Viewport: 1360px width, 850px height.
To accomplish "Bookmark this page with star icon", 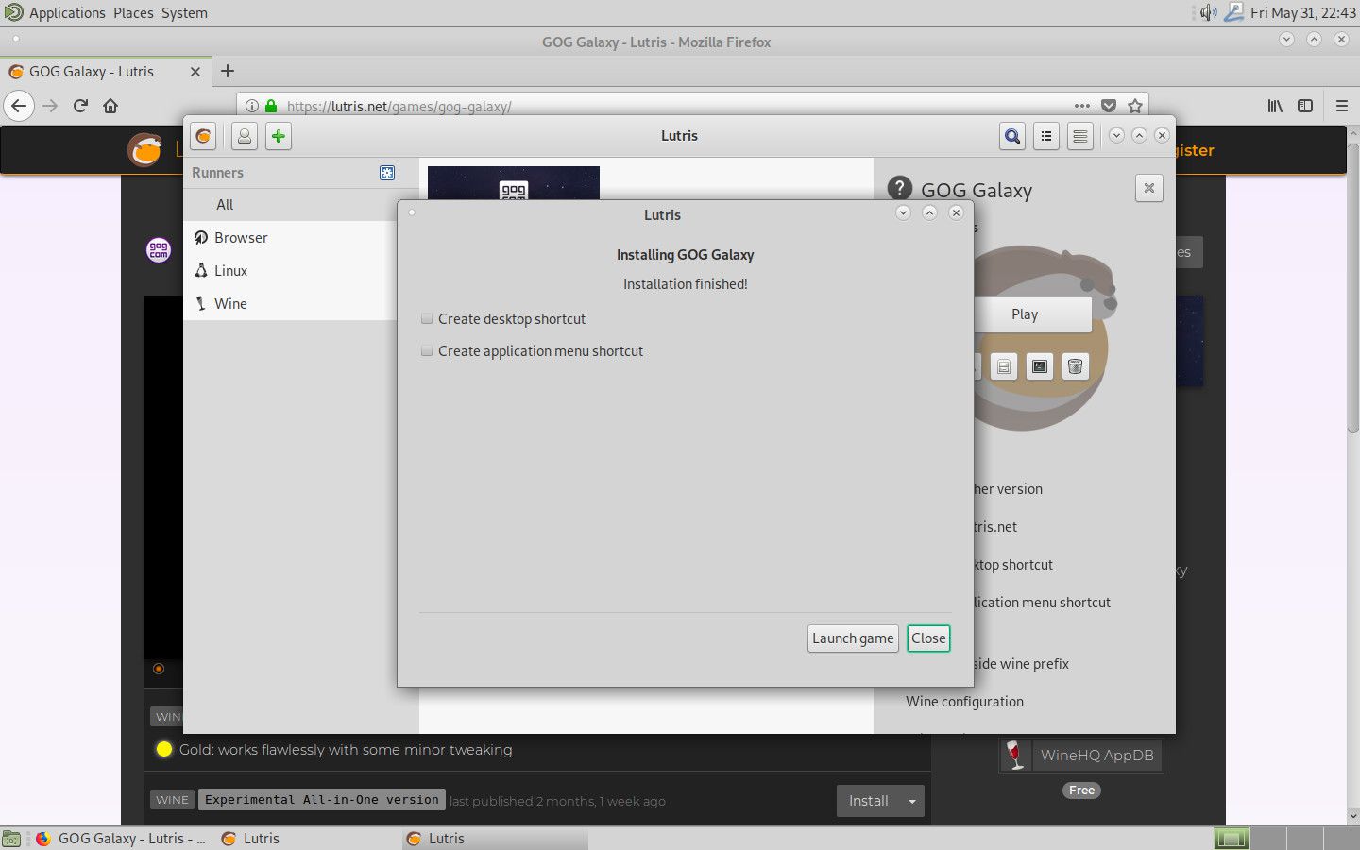I will point(1135,106).
